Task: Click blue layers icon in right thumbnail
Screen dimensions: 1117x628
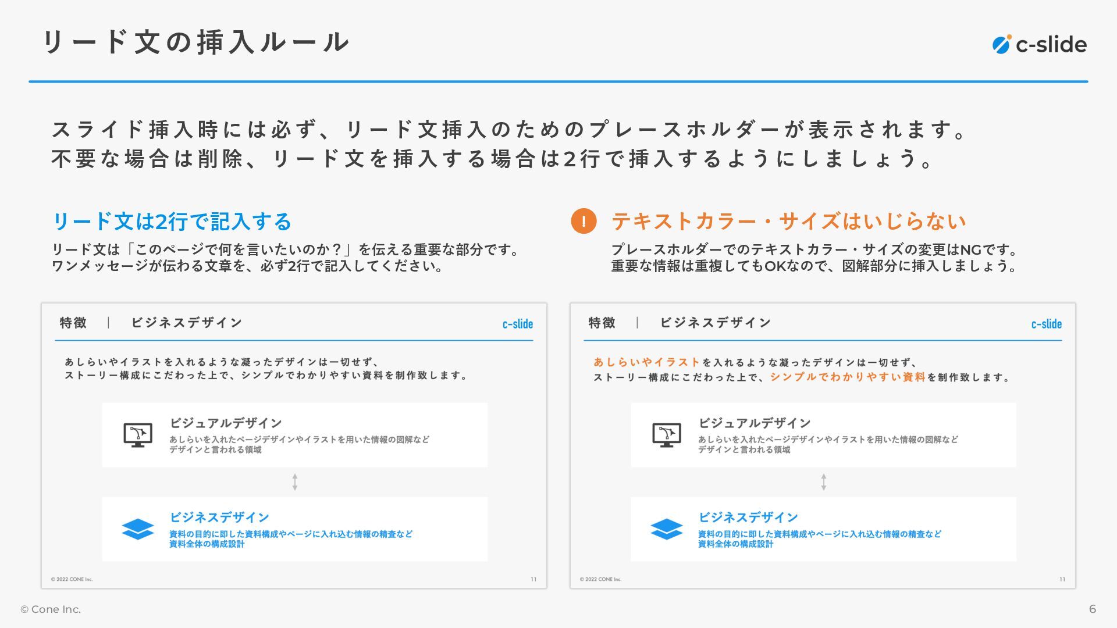Action: pos(667,529)
